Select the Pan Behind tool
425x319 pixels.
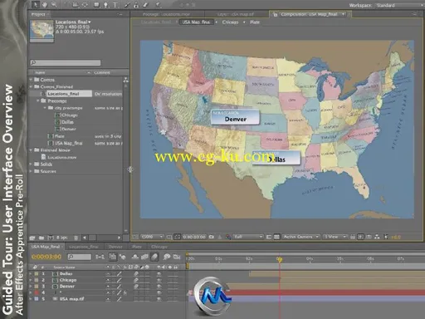(85, 4)
